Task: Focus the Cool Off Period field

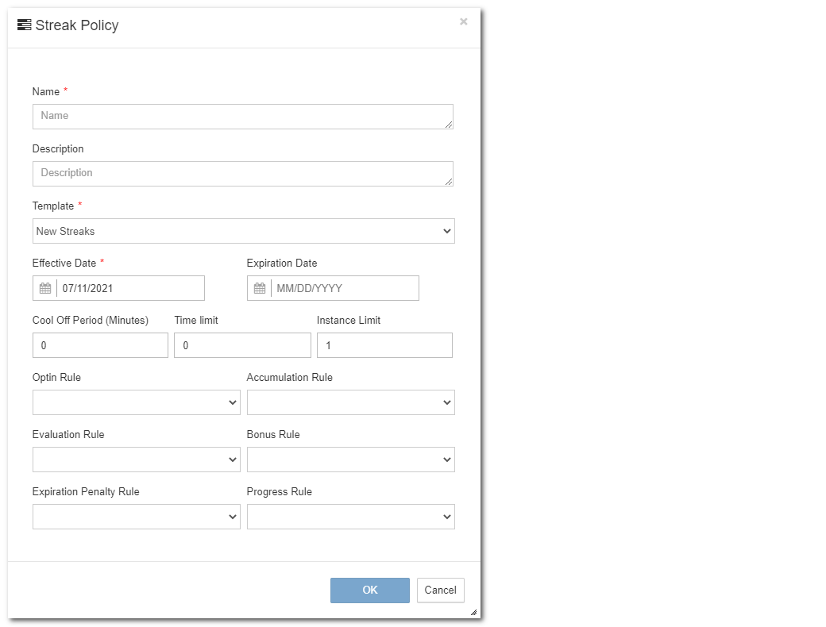Action: point(100,345)
